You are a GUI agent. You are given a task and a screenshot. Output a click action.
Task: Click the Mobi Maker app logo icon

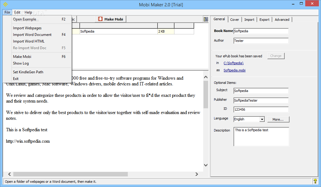pyautogui.click(x=5, y=4)
